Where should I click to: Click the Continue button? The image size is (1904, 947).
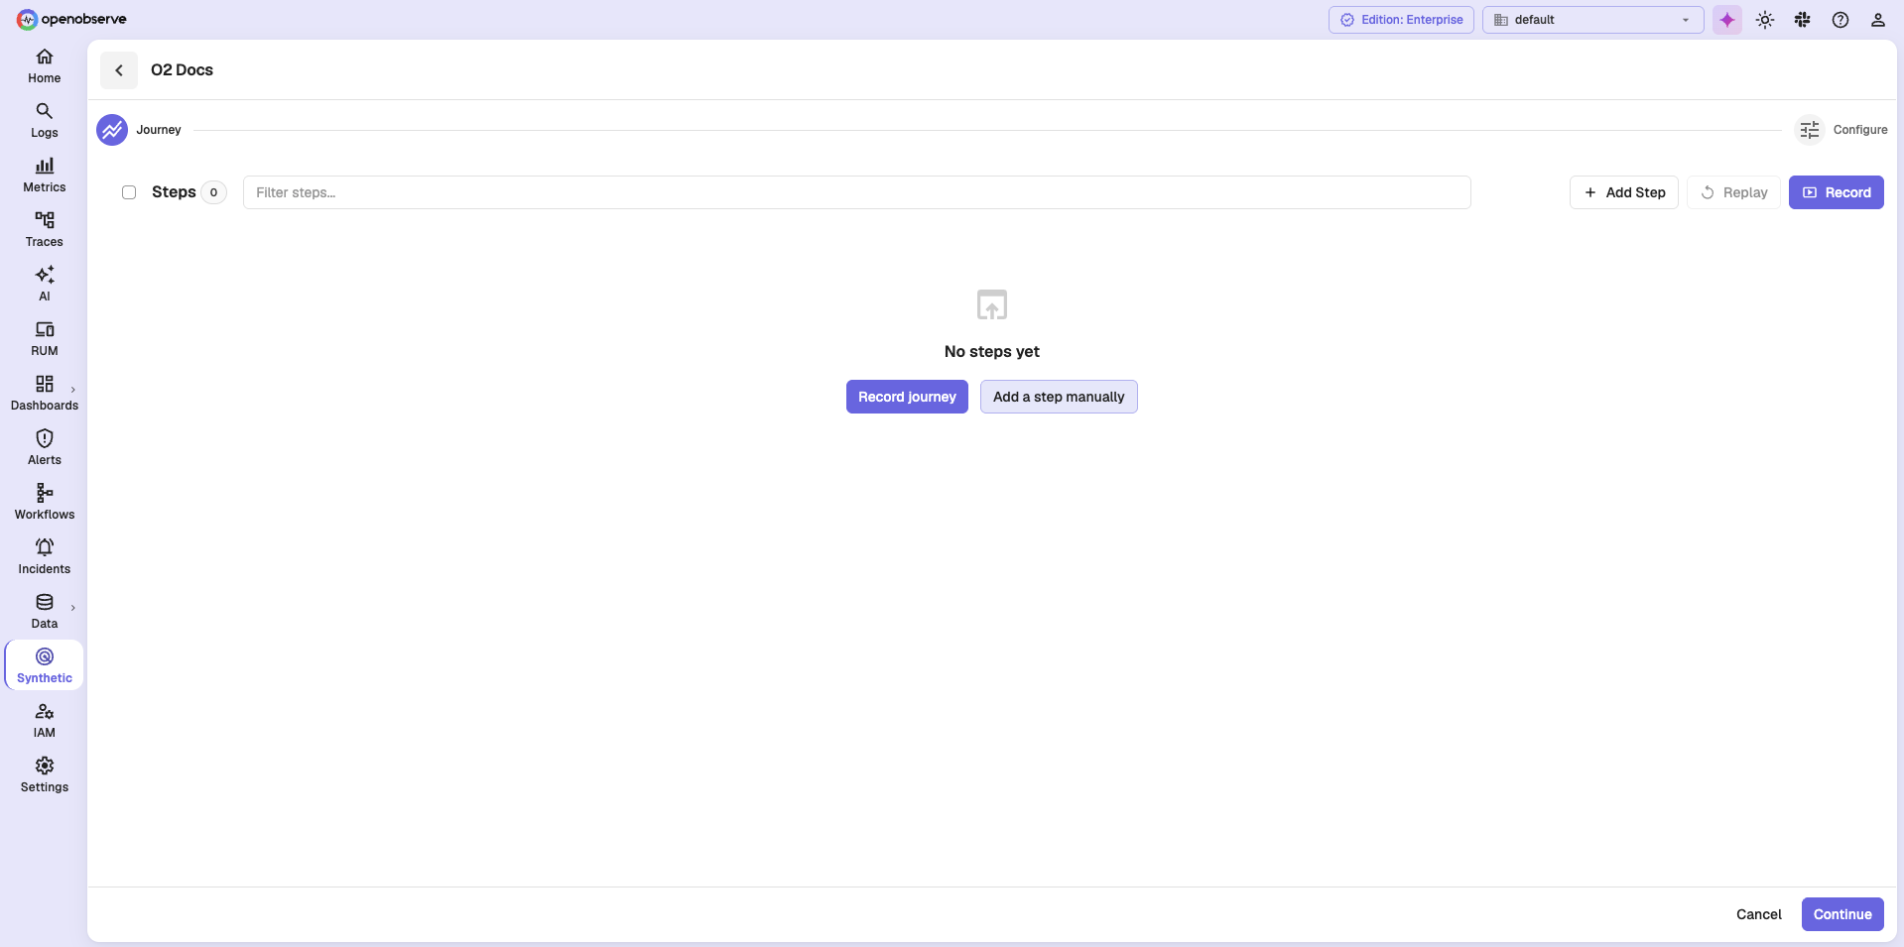click(x=1842, y=914)
